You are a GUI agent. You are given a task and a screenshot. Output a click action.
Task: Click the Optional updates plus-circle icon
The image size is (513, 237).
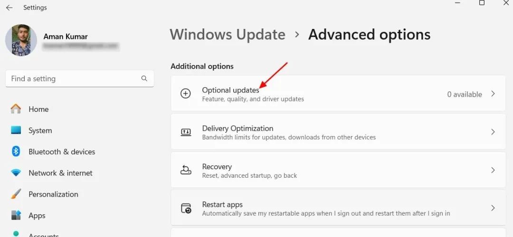coord(186,94)
